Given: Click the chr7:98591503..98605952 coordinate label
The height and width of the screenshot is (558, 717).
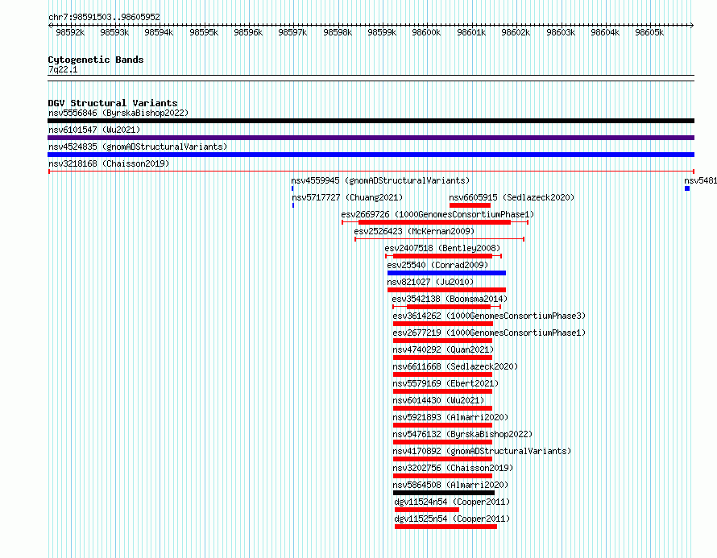Looking at the screenshot, I should (x=104, y=17).
